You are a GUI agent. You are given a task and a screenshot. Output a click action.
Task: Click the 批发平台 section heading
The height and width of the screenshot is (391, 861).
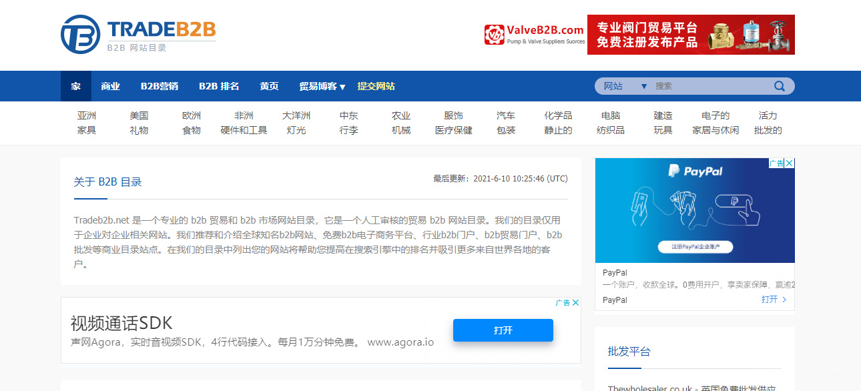point(629,351)
